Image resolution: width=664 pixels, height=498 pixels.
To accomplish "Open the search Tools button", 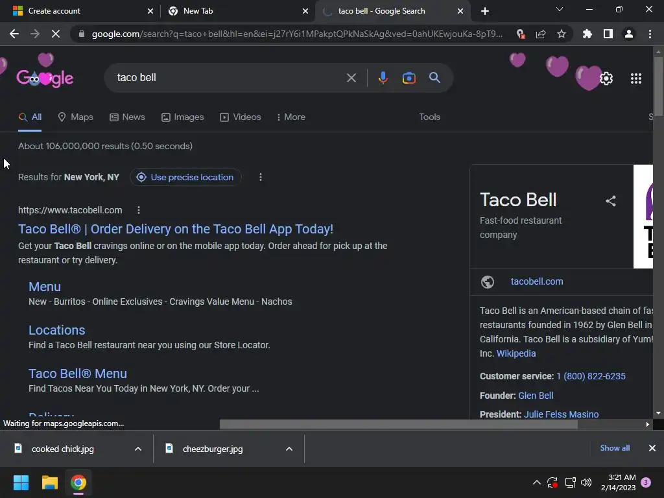I will [x=429, y=117].
